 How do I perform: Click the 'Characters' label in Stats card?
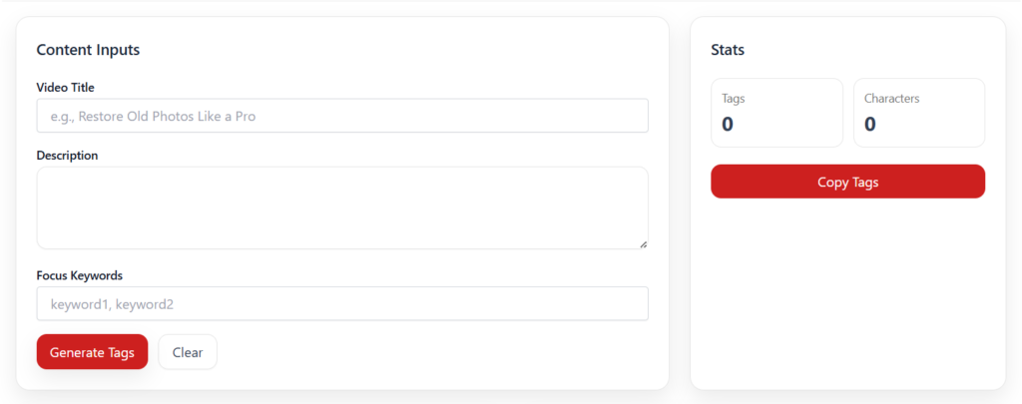[x=891, y=99]
